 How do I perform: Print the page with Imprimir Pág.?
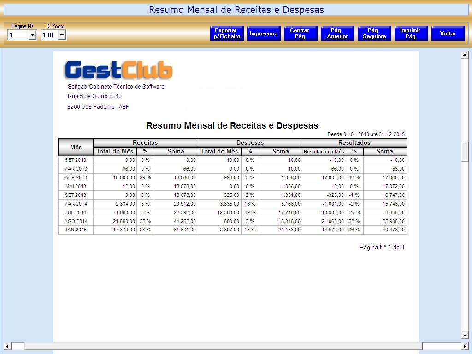click(411, 34)
